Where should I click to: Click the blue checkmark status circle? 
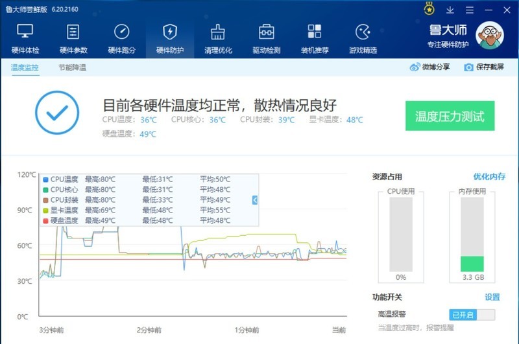pyautogui.click(x=57, y=112)
